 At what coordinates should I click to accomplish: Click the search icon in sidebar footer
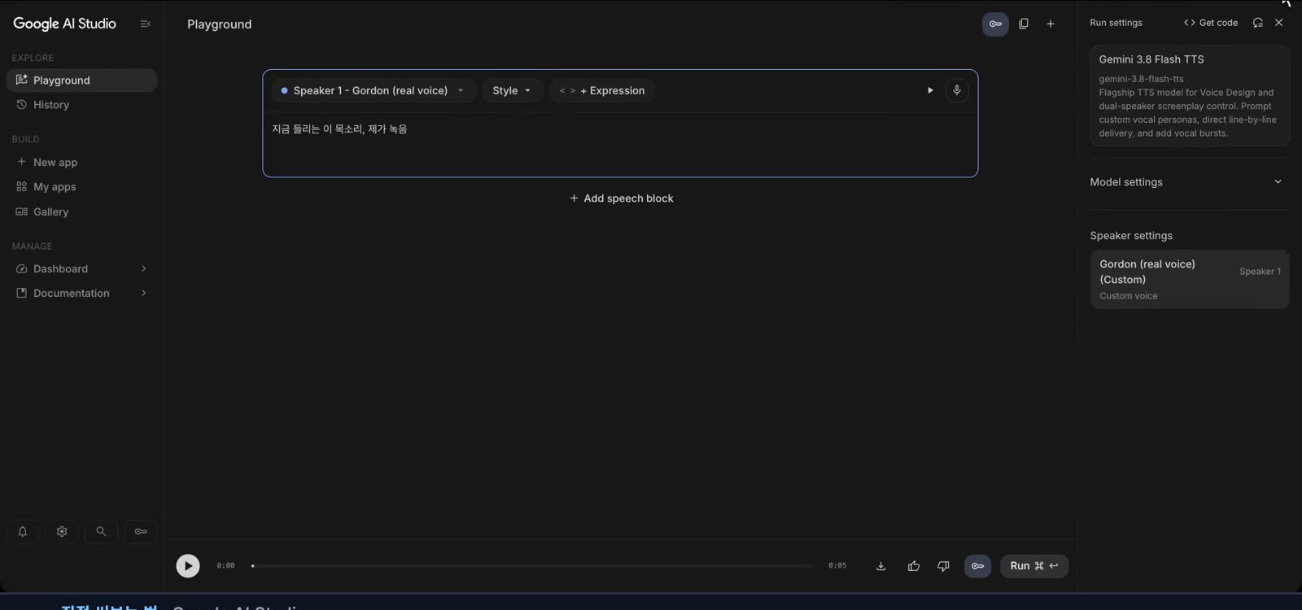[101, 532]
